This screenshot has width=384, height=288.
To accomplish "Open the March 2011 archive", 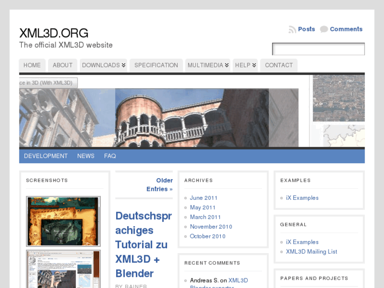I will [x=205, y=217].
